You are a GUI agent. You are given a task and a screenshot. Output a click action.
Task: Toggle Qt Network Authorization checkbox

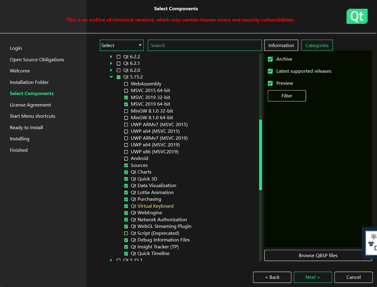[126, 220]
